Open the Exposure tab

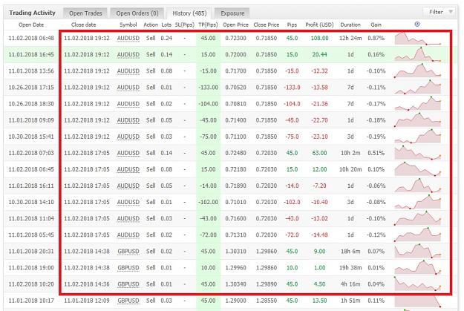pos(232,13)
